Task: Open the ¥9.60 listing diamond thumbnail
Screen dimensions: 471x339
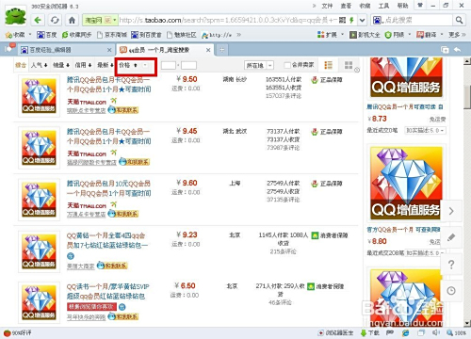Action: point(39,200)
